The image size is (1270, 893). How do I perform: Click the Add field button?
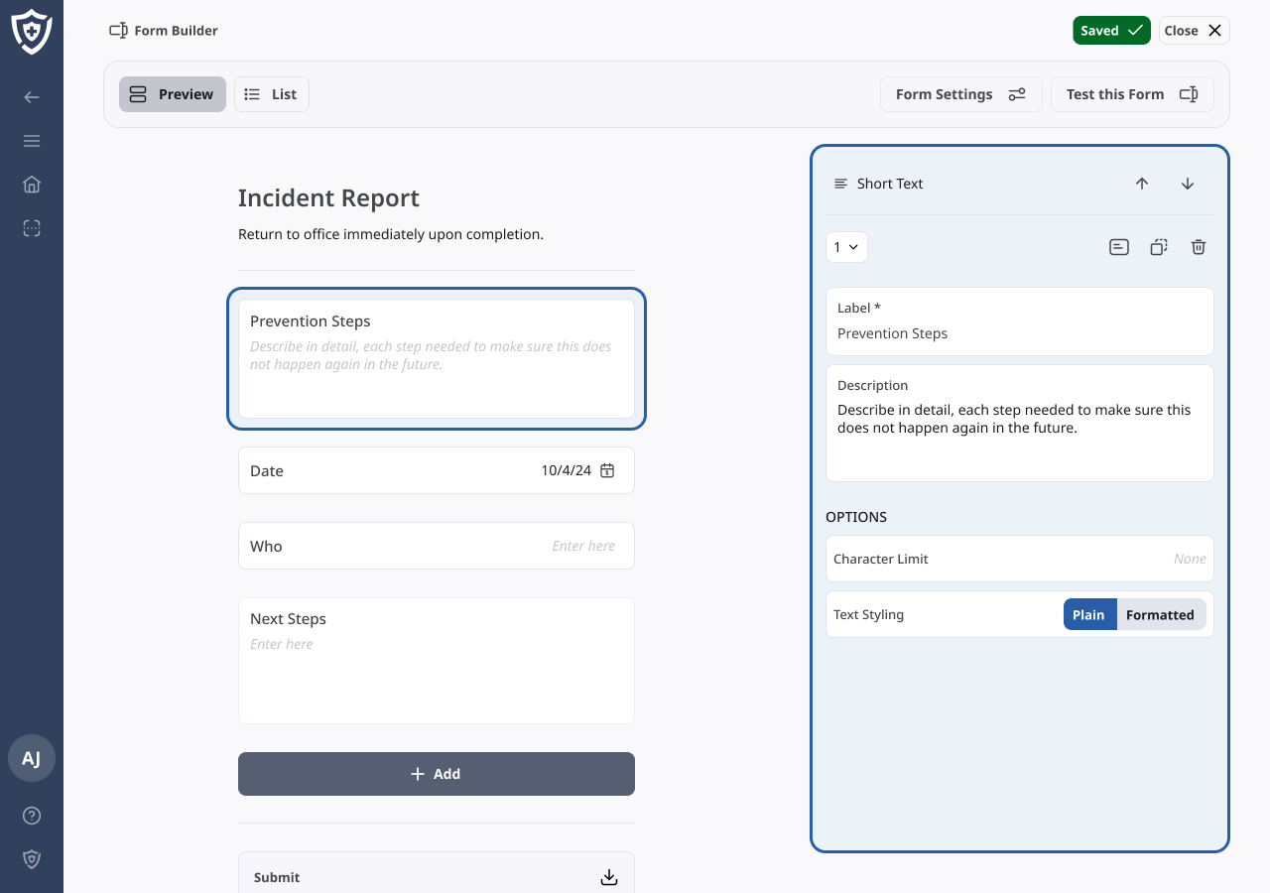tap(437, 774)
